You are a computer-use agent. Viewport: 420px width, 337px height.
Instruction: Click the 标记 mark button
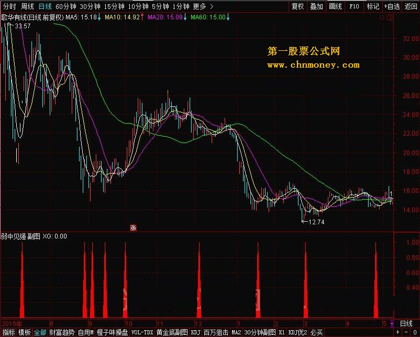(373, 6)
